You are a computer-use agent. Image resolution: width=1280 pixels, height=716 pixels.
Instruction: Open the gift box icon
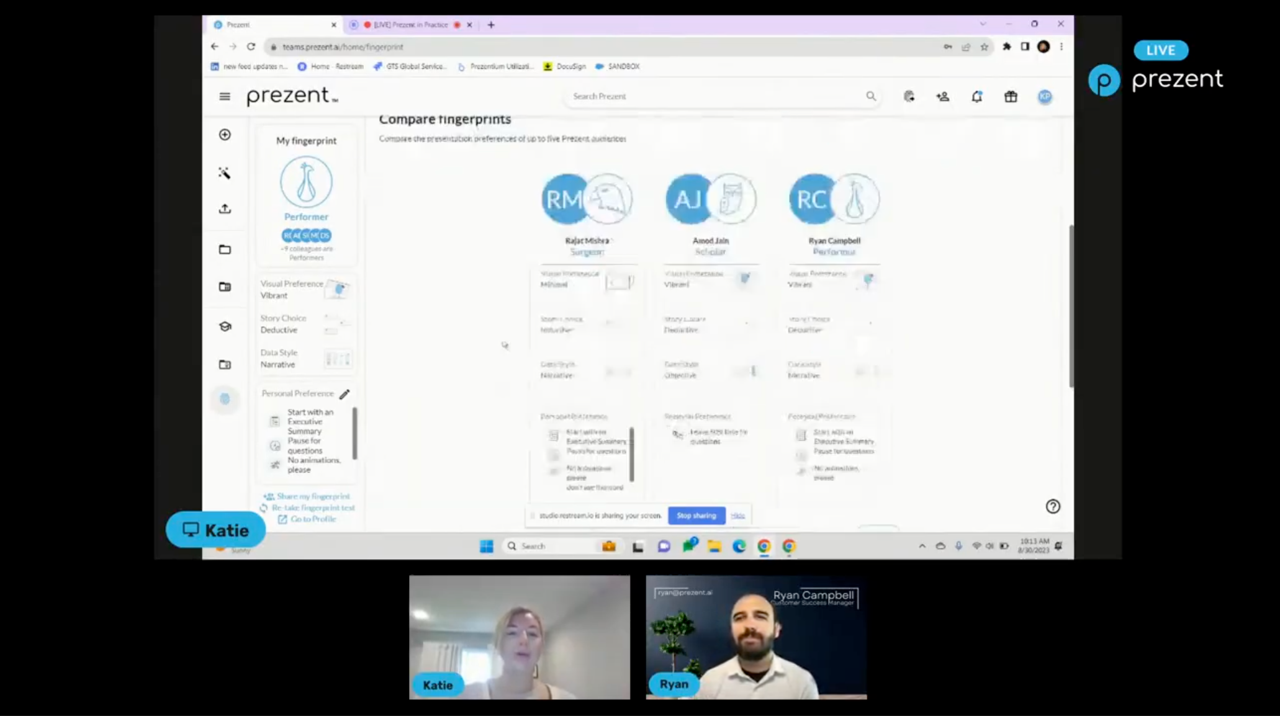coord(1011,96)
